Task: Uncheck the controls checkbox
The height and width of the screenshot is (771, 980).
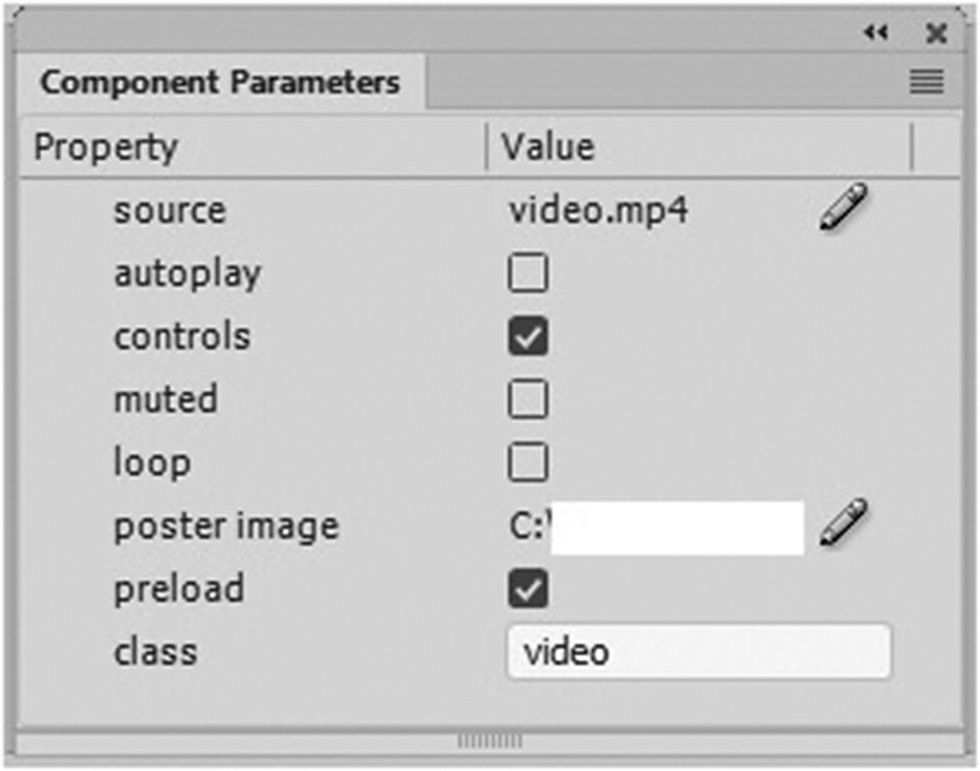Action: pos(528,337)
